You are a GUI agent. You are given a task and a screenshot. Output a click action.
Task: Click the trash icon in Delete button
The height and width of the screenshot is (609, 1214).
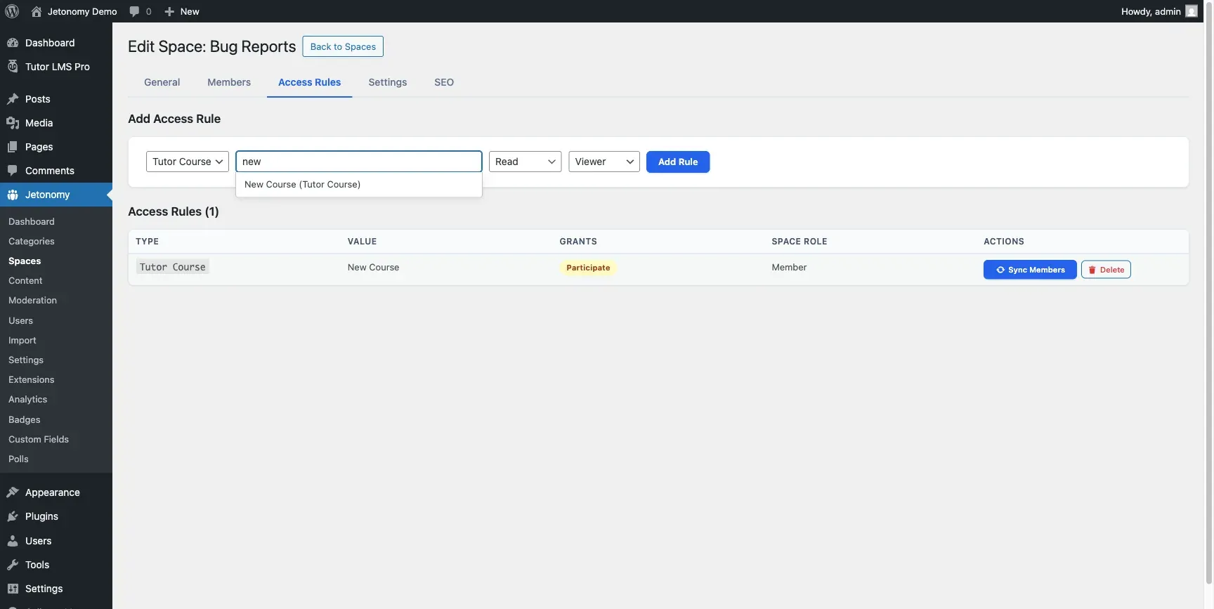1092,270
